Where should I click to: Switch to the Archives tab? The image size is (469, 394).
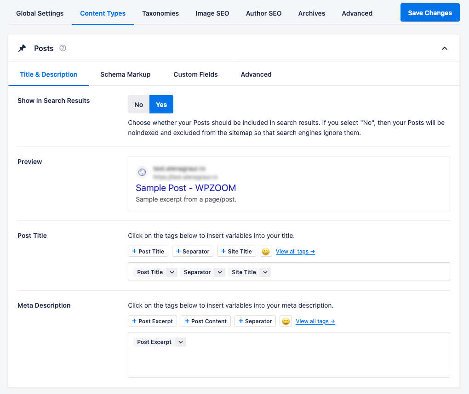pos(311,13)
